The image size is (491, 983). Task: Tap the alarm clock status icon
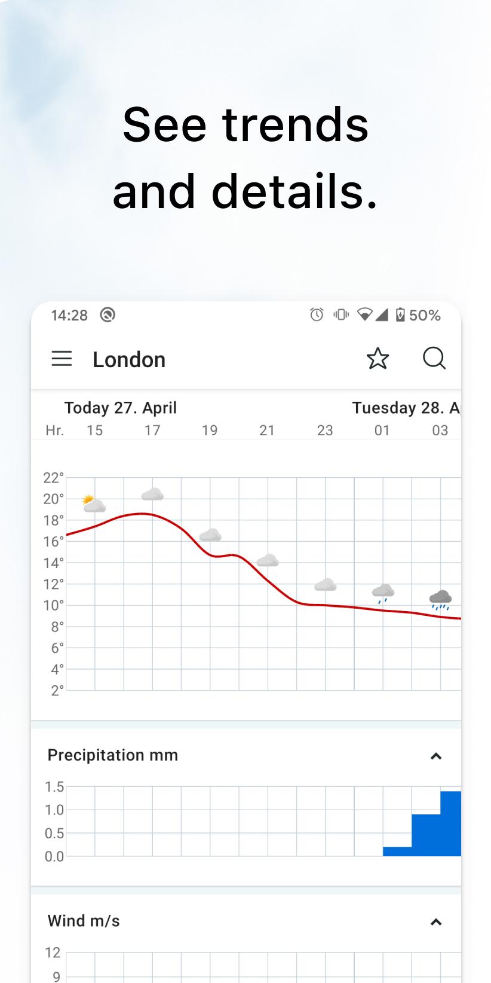[317, 315]
